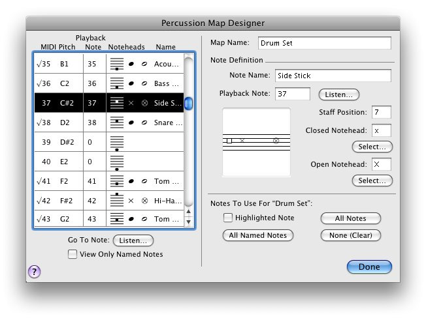Screen dimensions: 426x318
Task: Click the Done button
Action: pos(369,267)
